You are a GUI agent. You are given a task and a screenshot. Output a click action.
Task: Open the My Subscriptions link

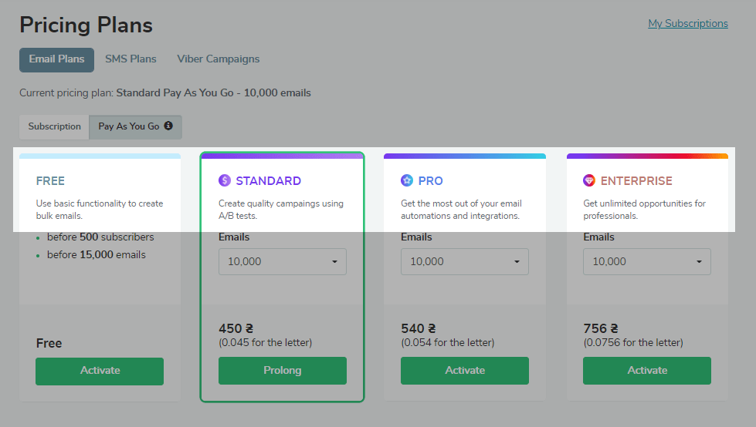click(687, 24)
